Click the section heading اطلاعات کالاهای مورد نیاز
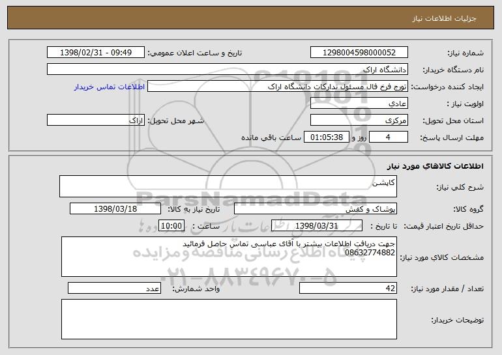502x355 pixels. [x=435, y=165]
